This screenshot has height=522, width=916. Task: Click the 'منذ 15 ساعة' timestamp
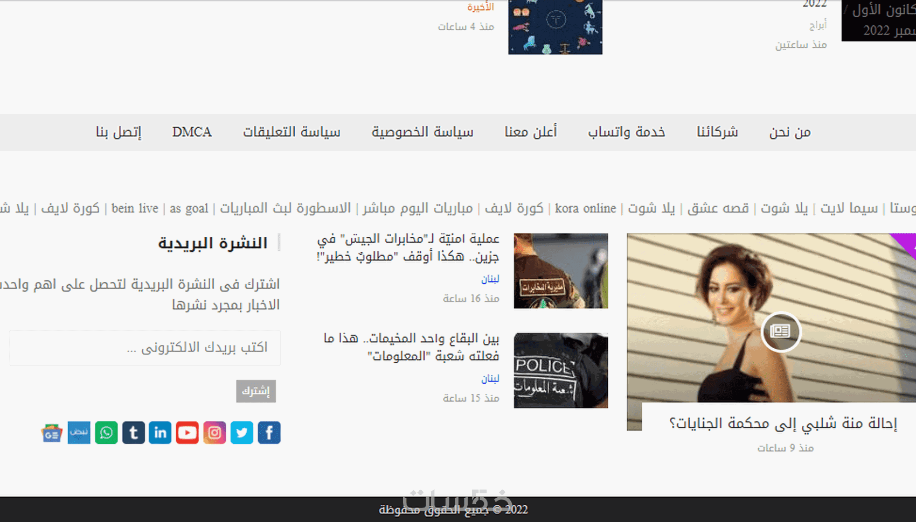click(x=471, y=398)
